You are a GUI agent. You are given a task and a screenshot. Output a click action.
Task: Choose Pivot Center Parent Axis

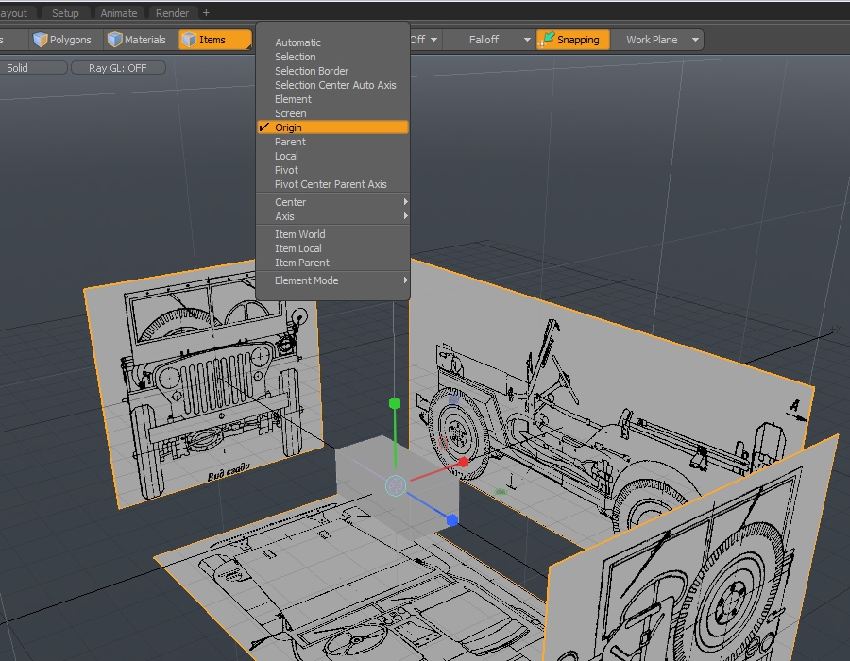332,184
